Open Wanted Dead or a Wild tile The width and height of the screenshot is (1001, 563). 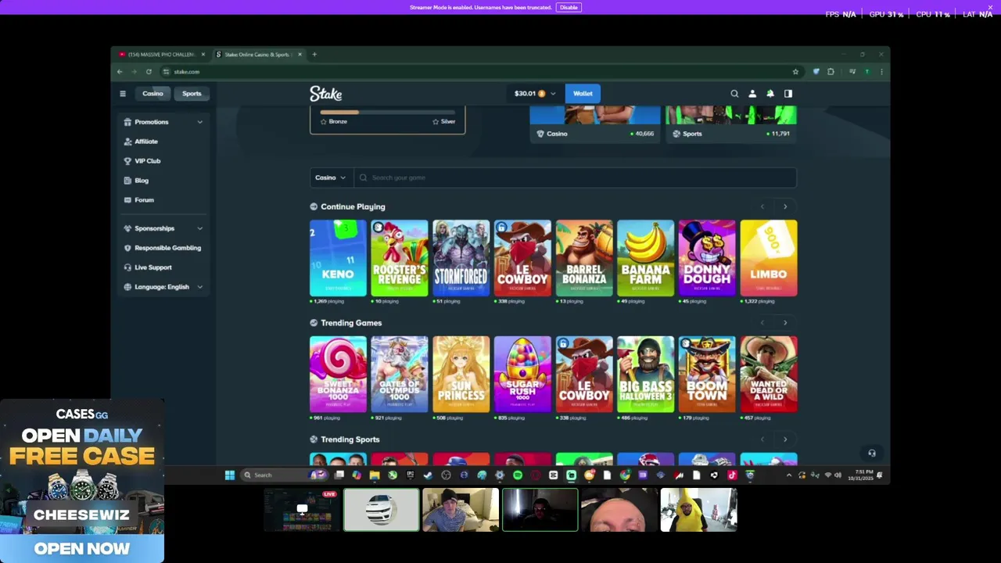[x=769, y=374]
